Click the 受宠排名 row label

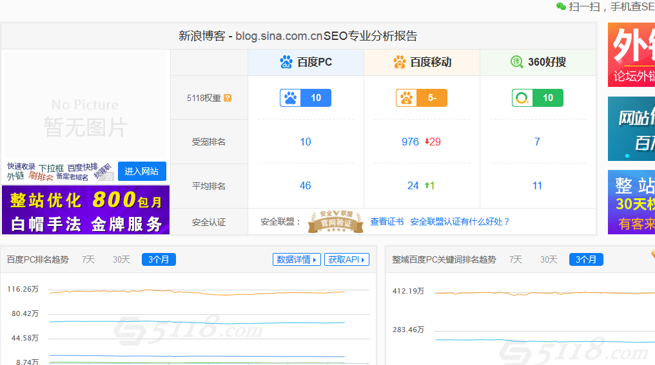coord(209,142)
